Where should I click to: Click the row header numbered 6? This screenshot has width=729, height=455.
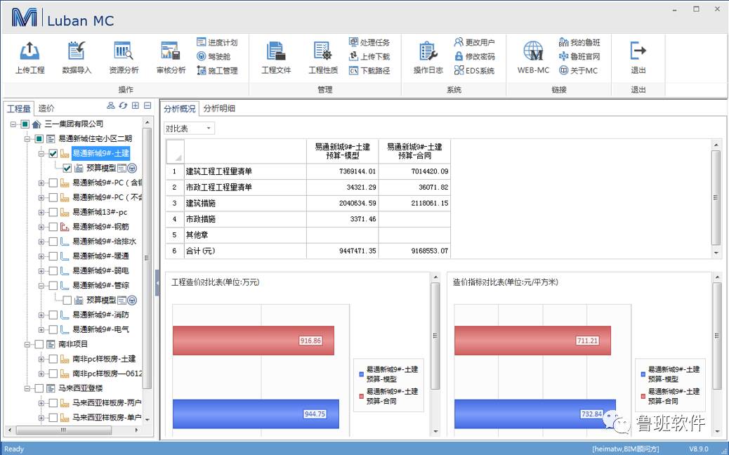pyautogui.click(x=175, y=251)
